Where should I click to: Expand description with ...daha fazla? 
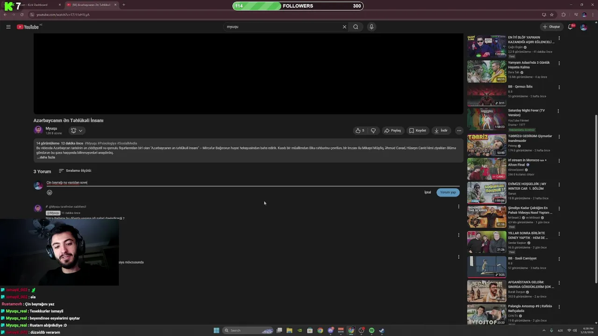coord(46,157)
